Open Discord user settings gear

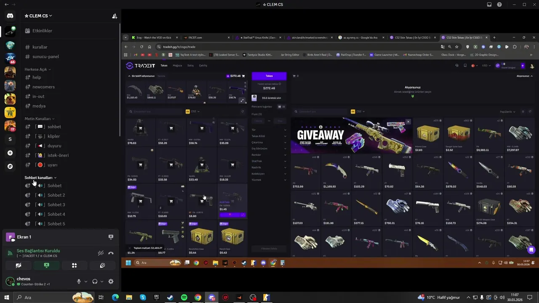111,282
